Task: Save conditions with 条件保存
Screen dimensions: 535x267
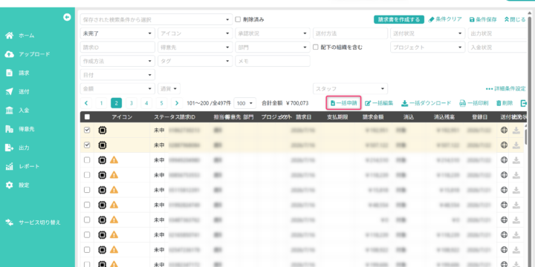Action: click(x=483, y=19)
